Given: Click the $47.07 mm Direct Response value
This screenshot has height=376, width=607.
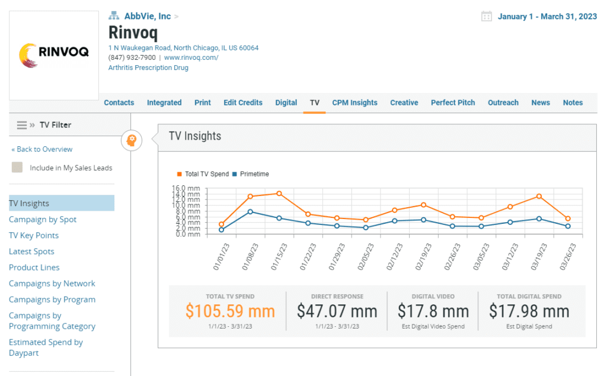Looking at the screenshot, I should click(x=337, y=311).
